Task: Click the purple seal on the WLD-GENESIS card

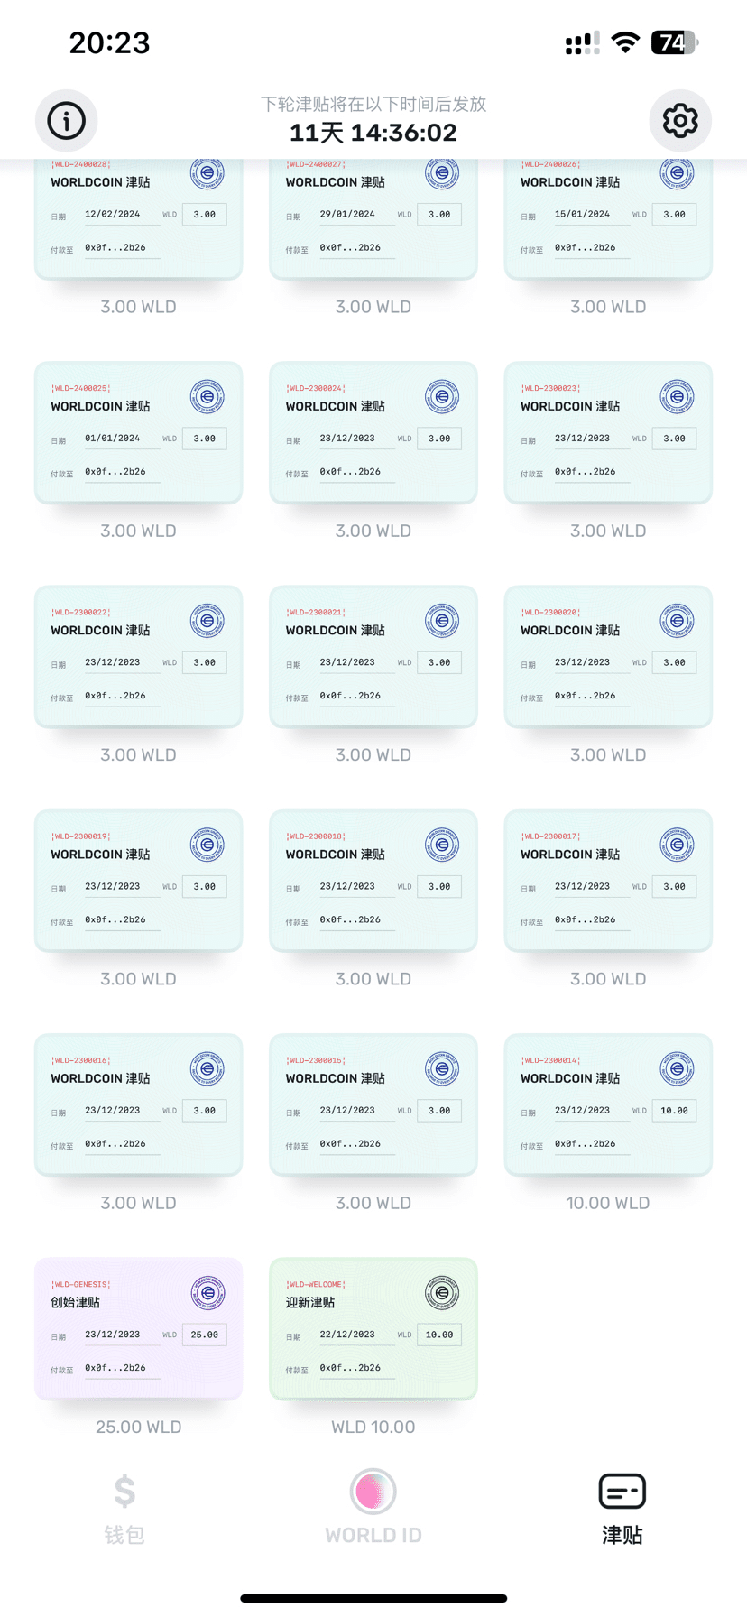Action: [x=207, y=1292]
